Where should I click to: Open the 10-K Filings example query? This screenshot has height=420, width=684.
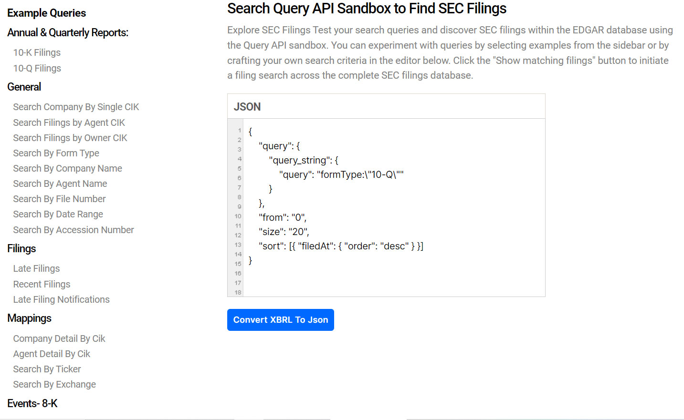37,52
